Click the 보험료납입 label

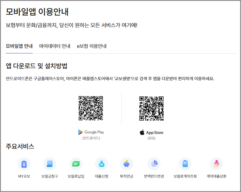tap(76, 176)
